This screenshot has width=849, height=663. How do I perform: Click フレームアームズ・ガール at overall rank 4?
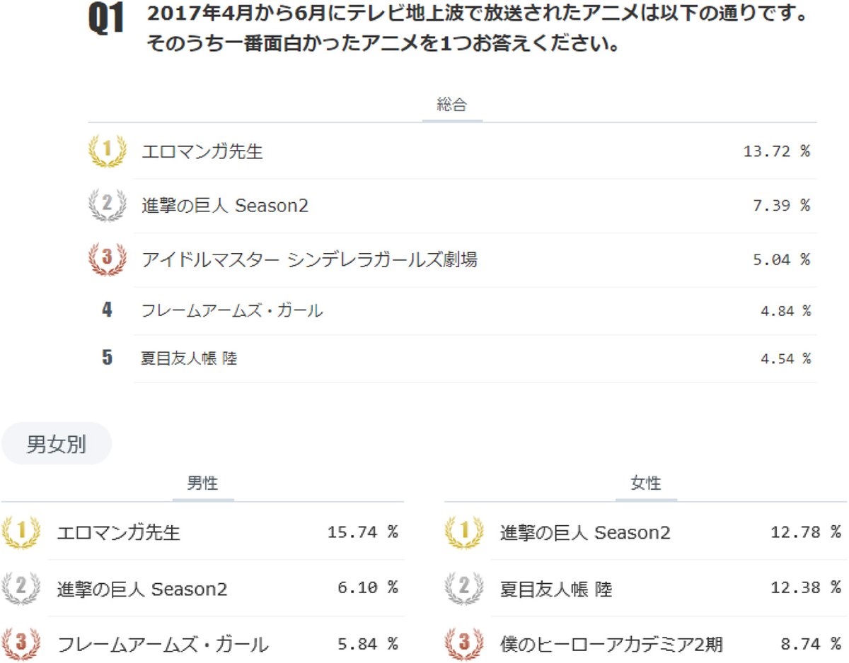coord(232,310)
